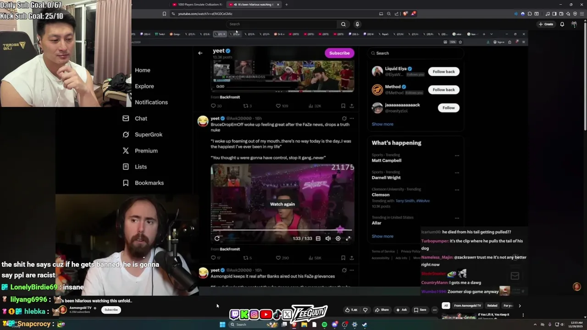
Task: Follow back Method
Action: [x=443, y=89]
